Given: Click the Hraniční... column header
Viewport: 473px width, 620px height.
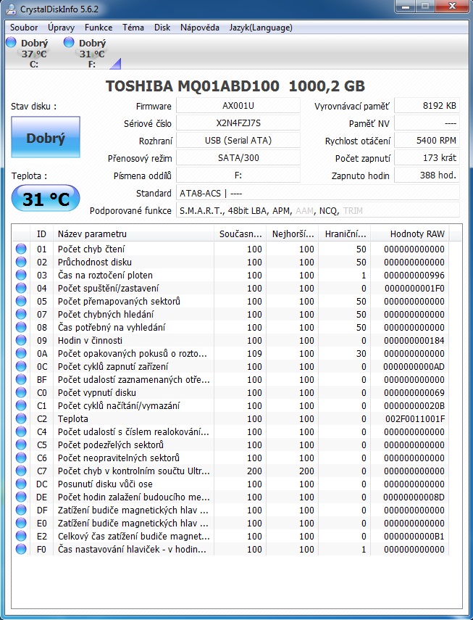Looking at the screenshot, I should [345, 233].
